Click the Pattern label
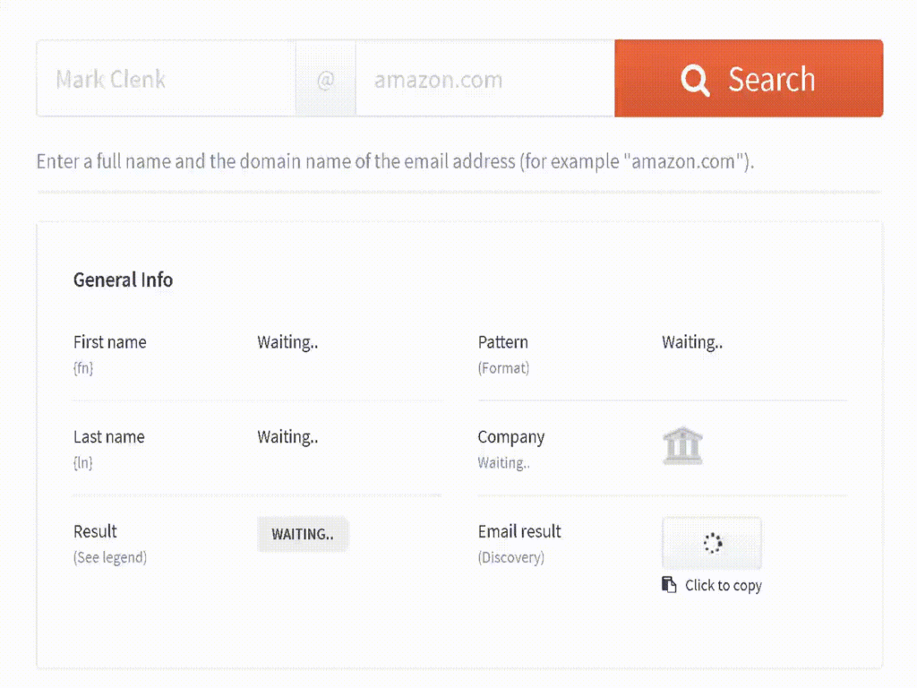The height and width of the screenshot is (688, 917). (502, 342)
